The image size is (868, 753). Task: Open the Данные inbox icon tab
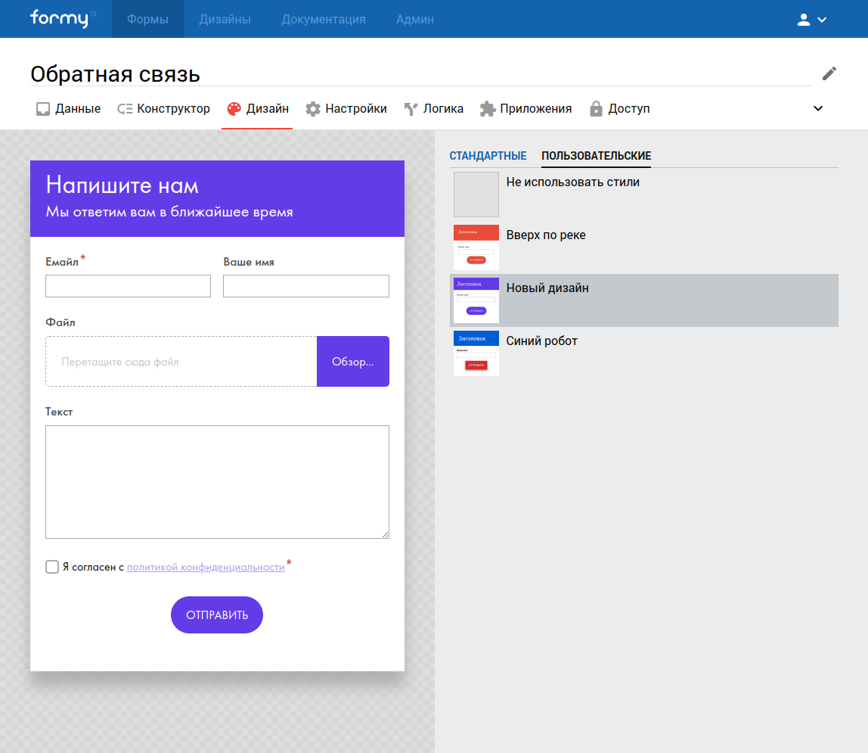[x=43, y=109]
